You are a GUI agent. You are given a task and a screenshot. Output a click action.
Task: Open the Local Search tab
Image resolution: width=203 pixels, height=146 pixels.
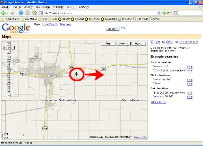click(50, 24)
